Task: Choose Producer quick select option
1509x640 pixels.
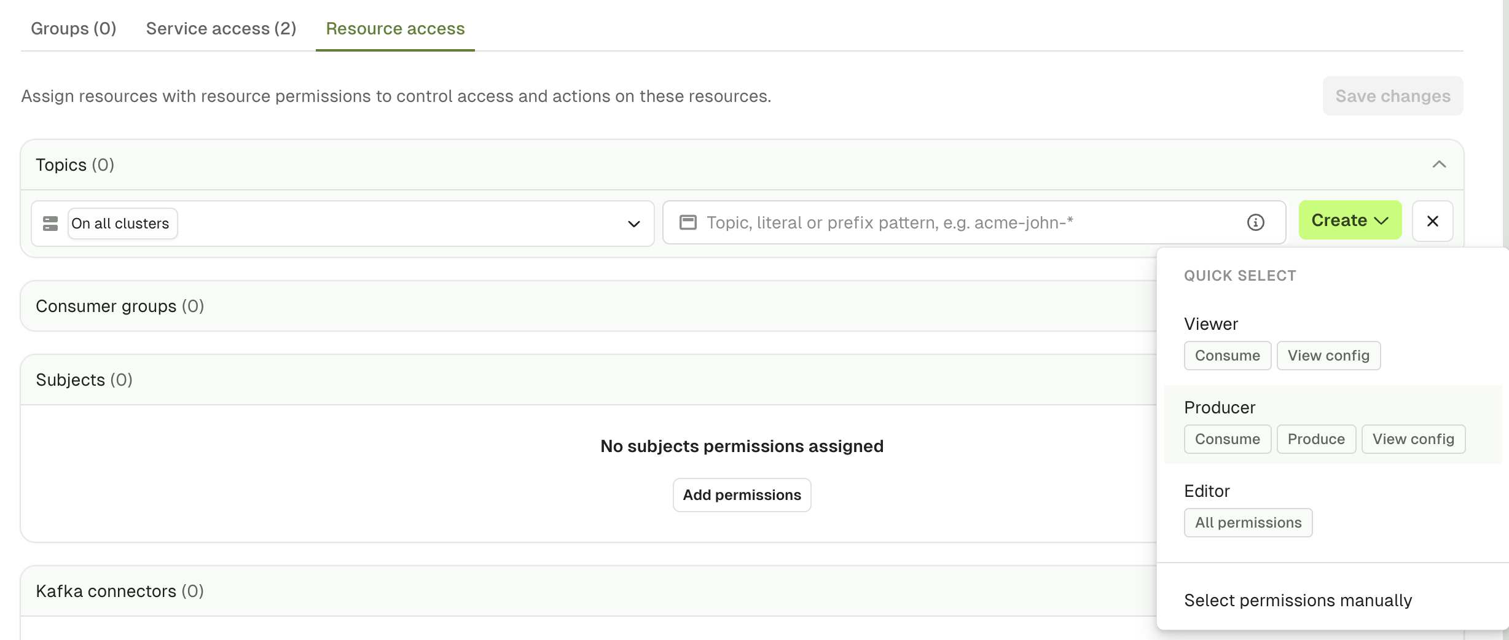Action: [1333, 424]
